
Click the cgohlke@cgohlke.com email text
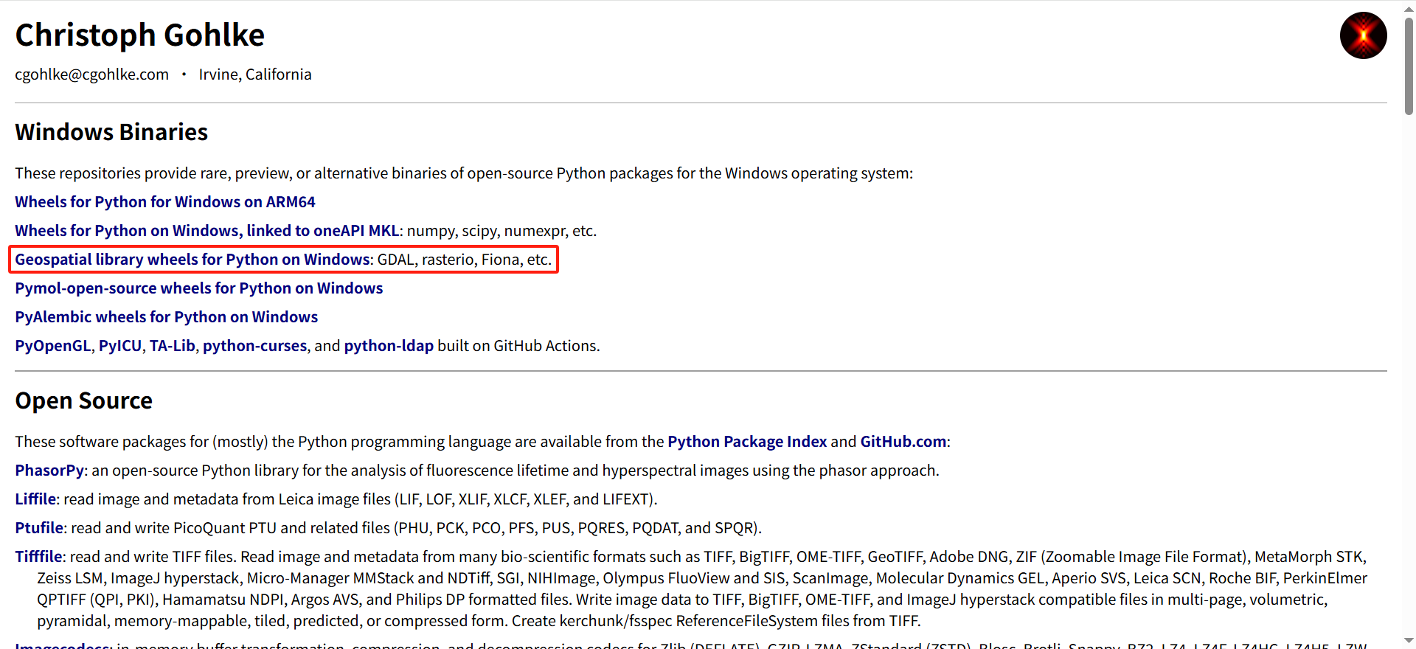92,74
